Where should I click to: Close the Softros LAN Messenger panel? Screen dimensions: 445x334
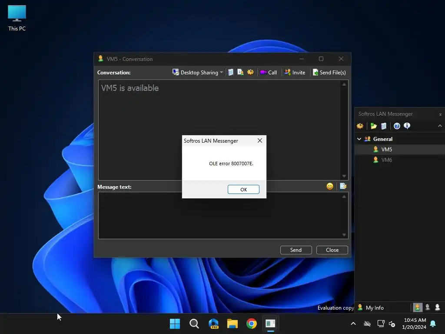tap(440, 114)
